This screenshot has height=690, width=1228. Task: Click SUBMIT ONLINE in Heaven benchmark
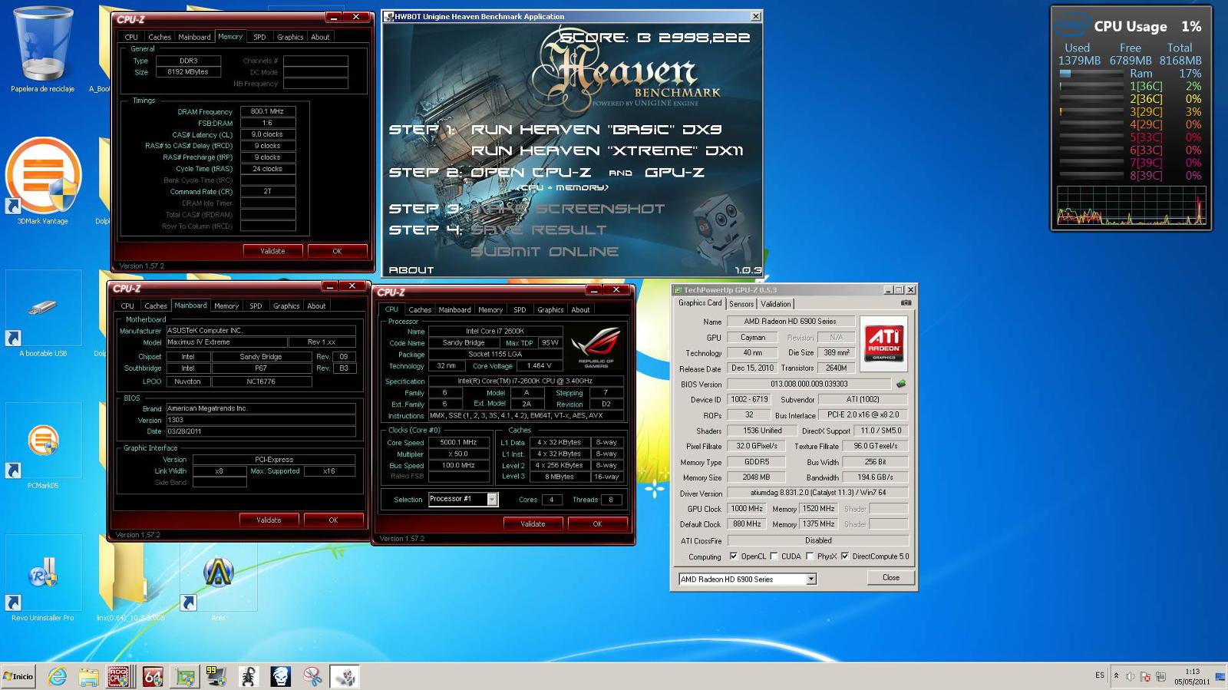[545, 252]
